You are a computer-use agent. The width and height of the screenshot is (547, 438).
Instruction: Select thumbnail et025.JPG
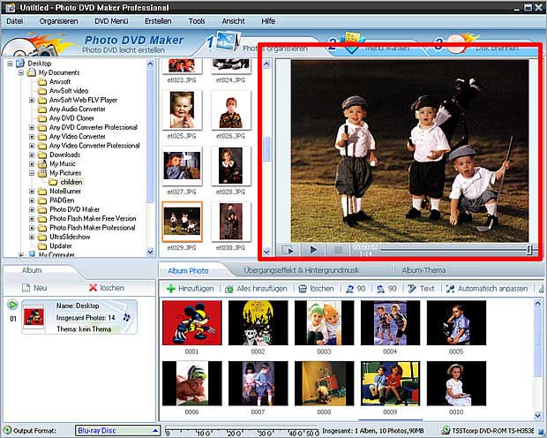(x=182, y=109)
